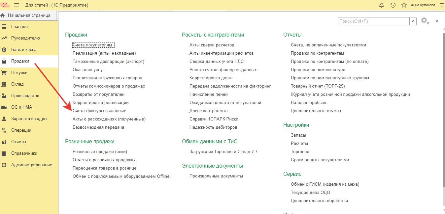
Task: Clear search with the x button
Action: coord(413,21)
